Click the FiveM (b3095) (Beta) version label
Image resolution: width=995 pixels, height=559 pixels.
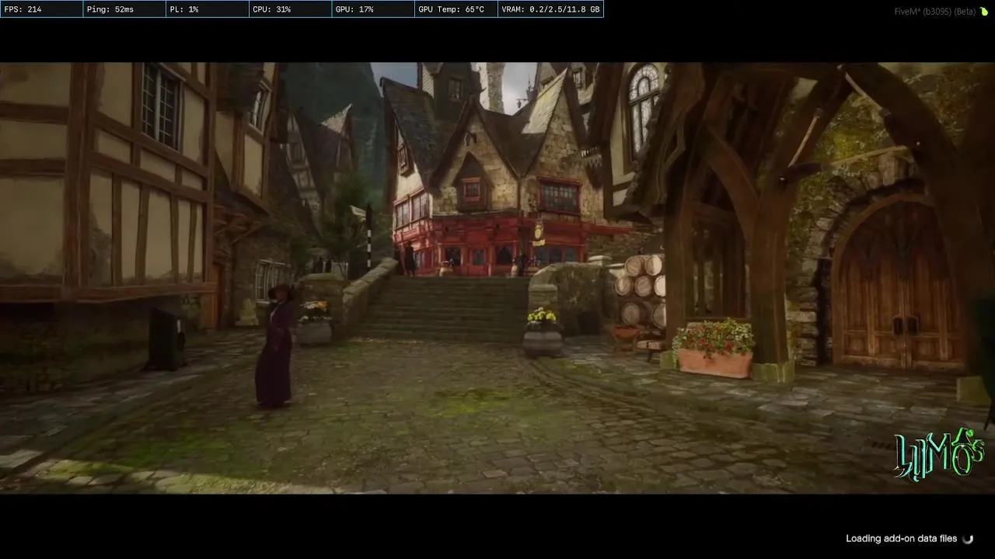tap(935, 12)
